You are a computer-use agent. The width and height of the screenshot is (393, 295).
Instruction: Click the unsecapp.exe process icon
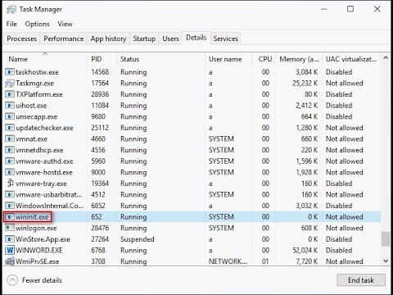click(x=10, y=116)
